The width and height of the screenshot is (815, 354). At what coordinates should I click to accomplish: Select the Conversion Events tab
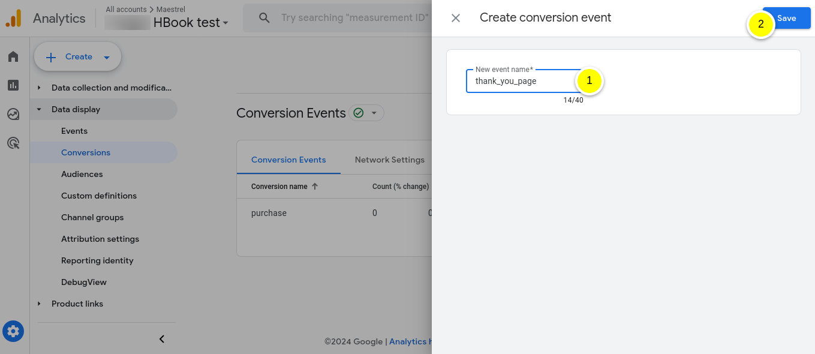pyautogui.click(x=288, y=160)
